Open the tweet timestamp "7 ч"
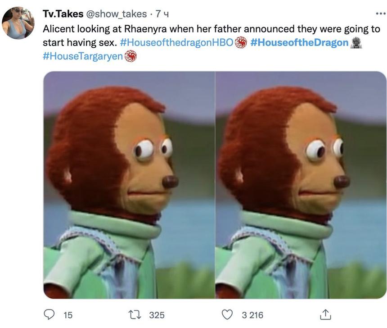The height and width of the screenshot is (328, 387). pos(162,14)
